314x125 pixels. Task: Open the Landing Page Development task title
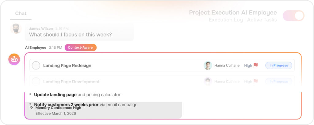click(x=71, y=82)
